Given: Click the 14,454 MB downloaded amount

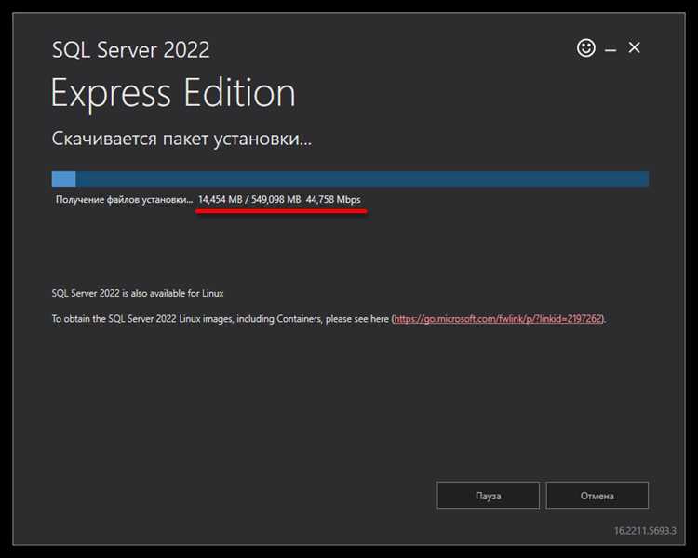Looking at the screenshot, I should 220,200.
